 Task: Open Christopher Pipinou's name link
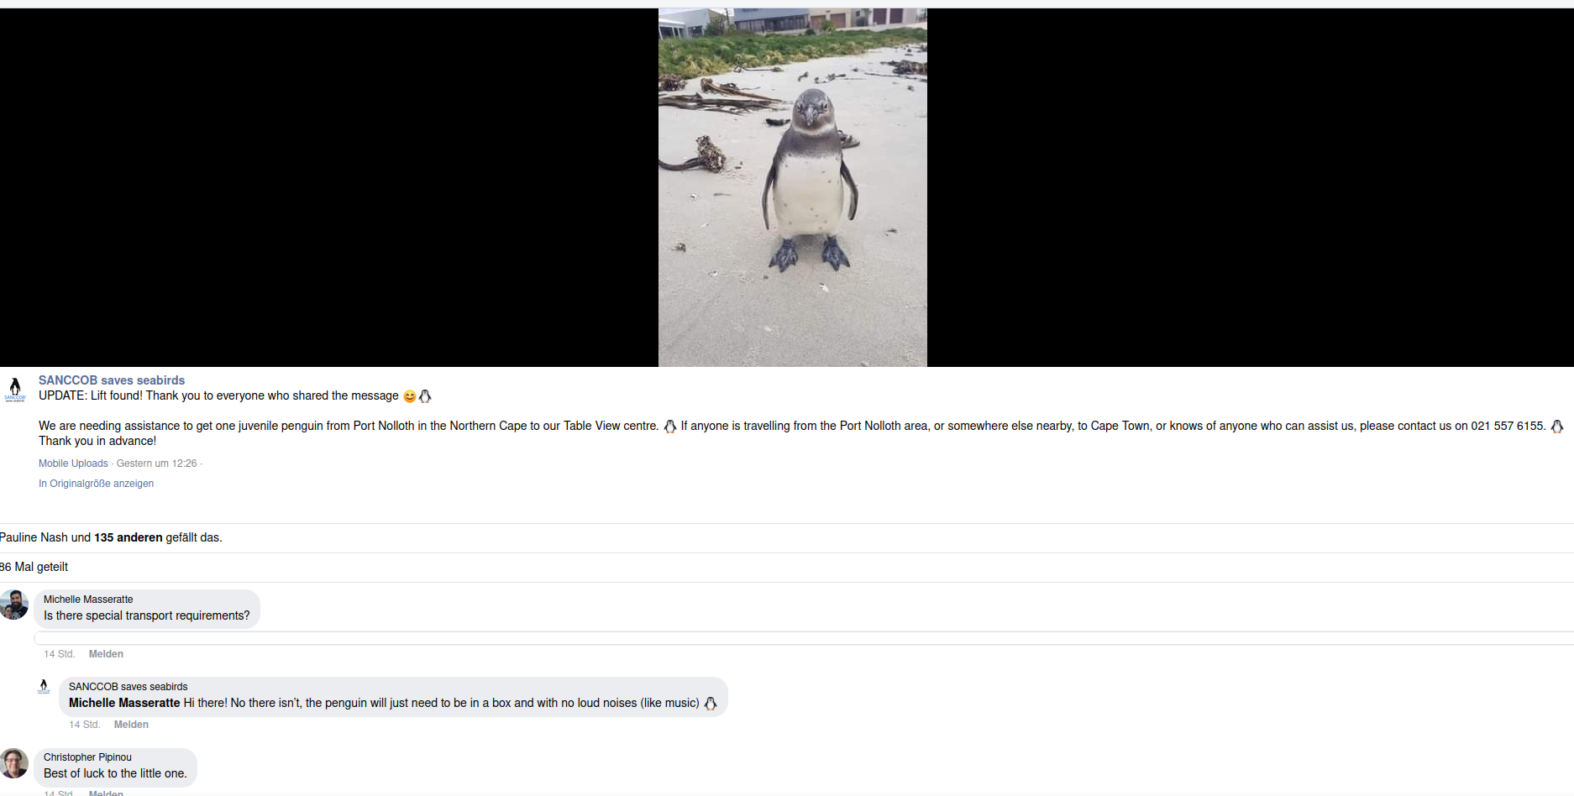(87, 757)
